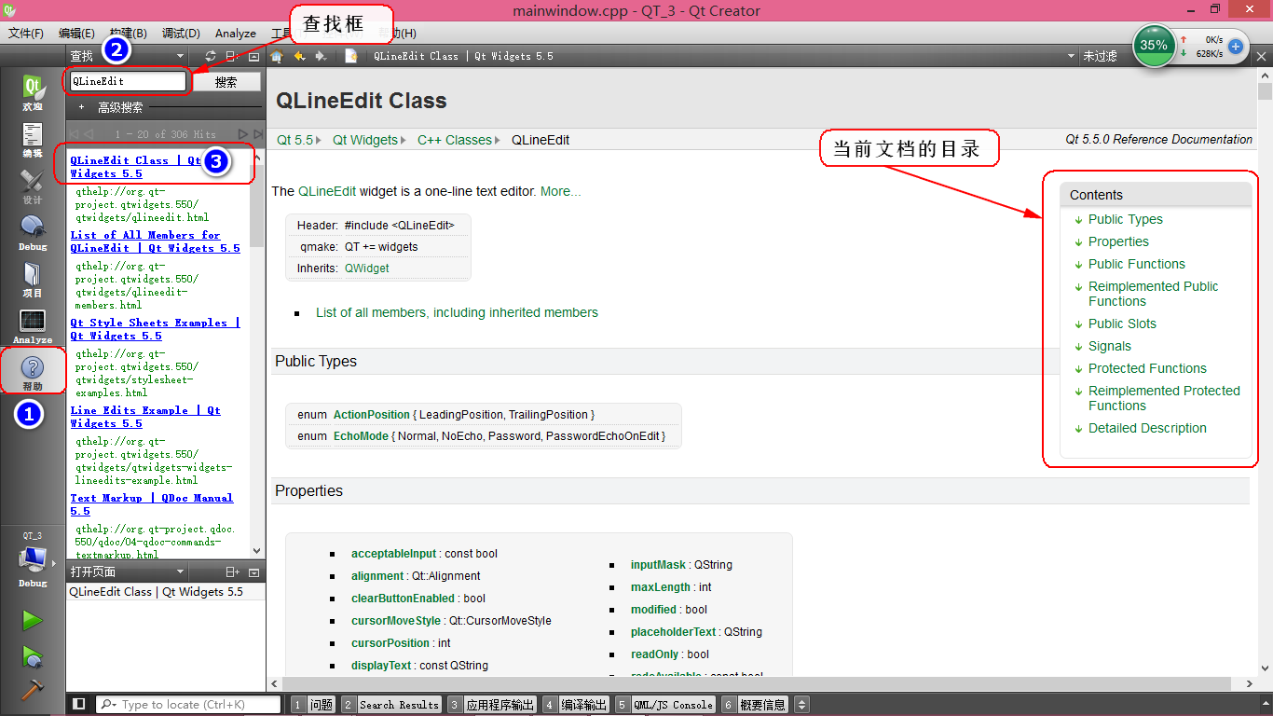Click the synchronize icon beside 查找
Image resolution: width=1273 pixels, height=716 pixels.
211,56
